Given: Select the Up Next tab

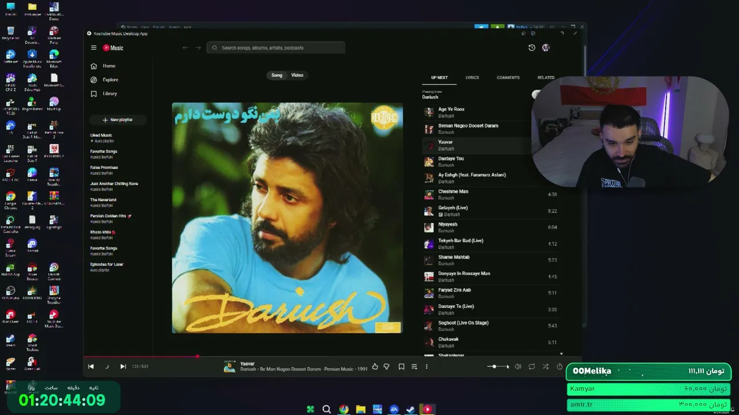Looking at the screenshot, I should click(439, 78).
